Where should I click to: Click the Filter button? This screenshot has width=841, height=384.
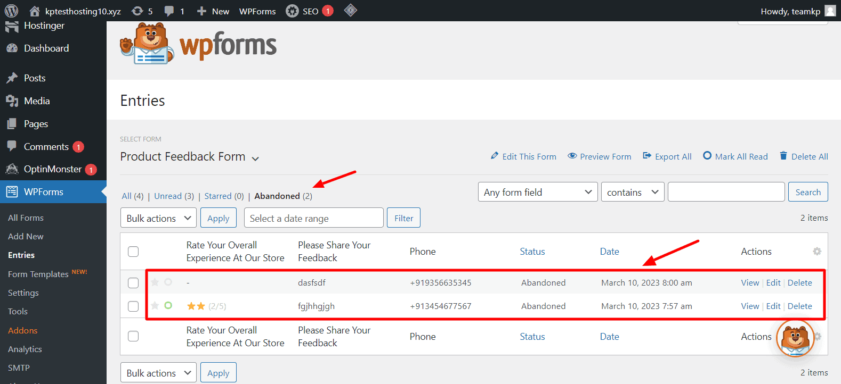[x=403, y=218]
